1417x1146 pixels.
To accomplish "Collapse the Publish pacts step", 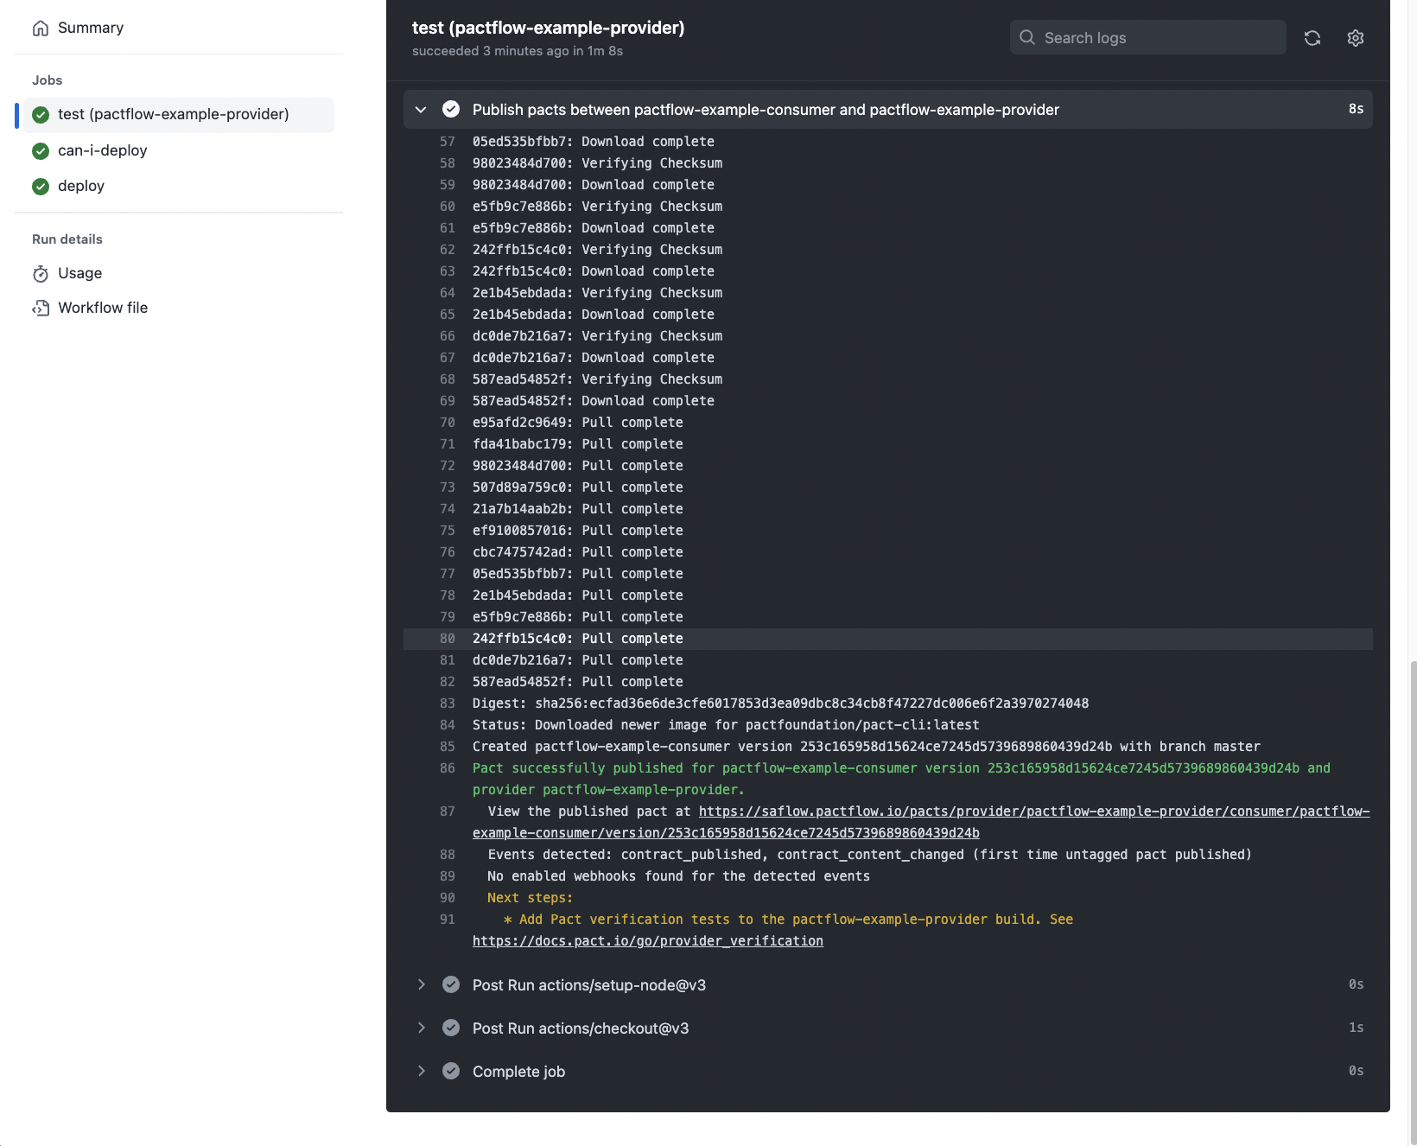I will (x=421, y=110).
